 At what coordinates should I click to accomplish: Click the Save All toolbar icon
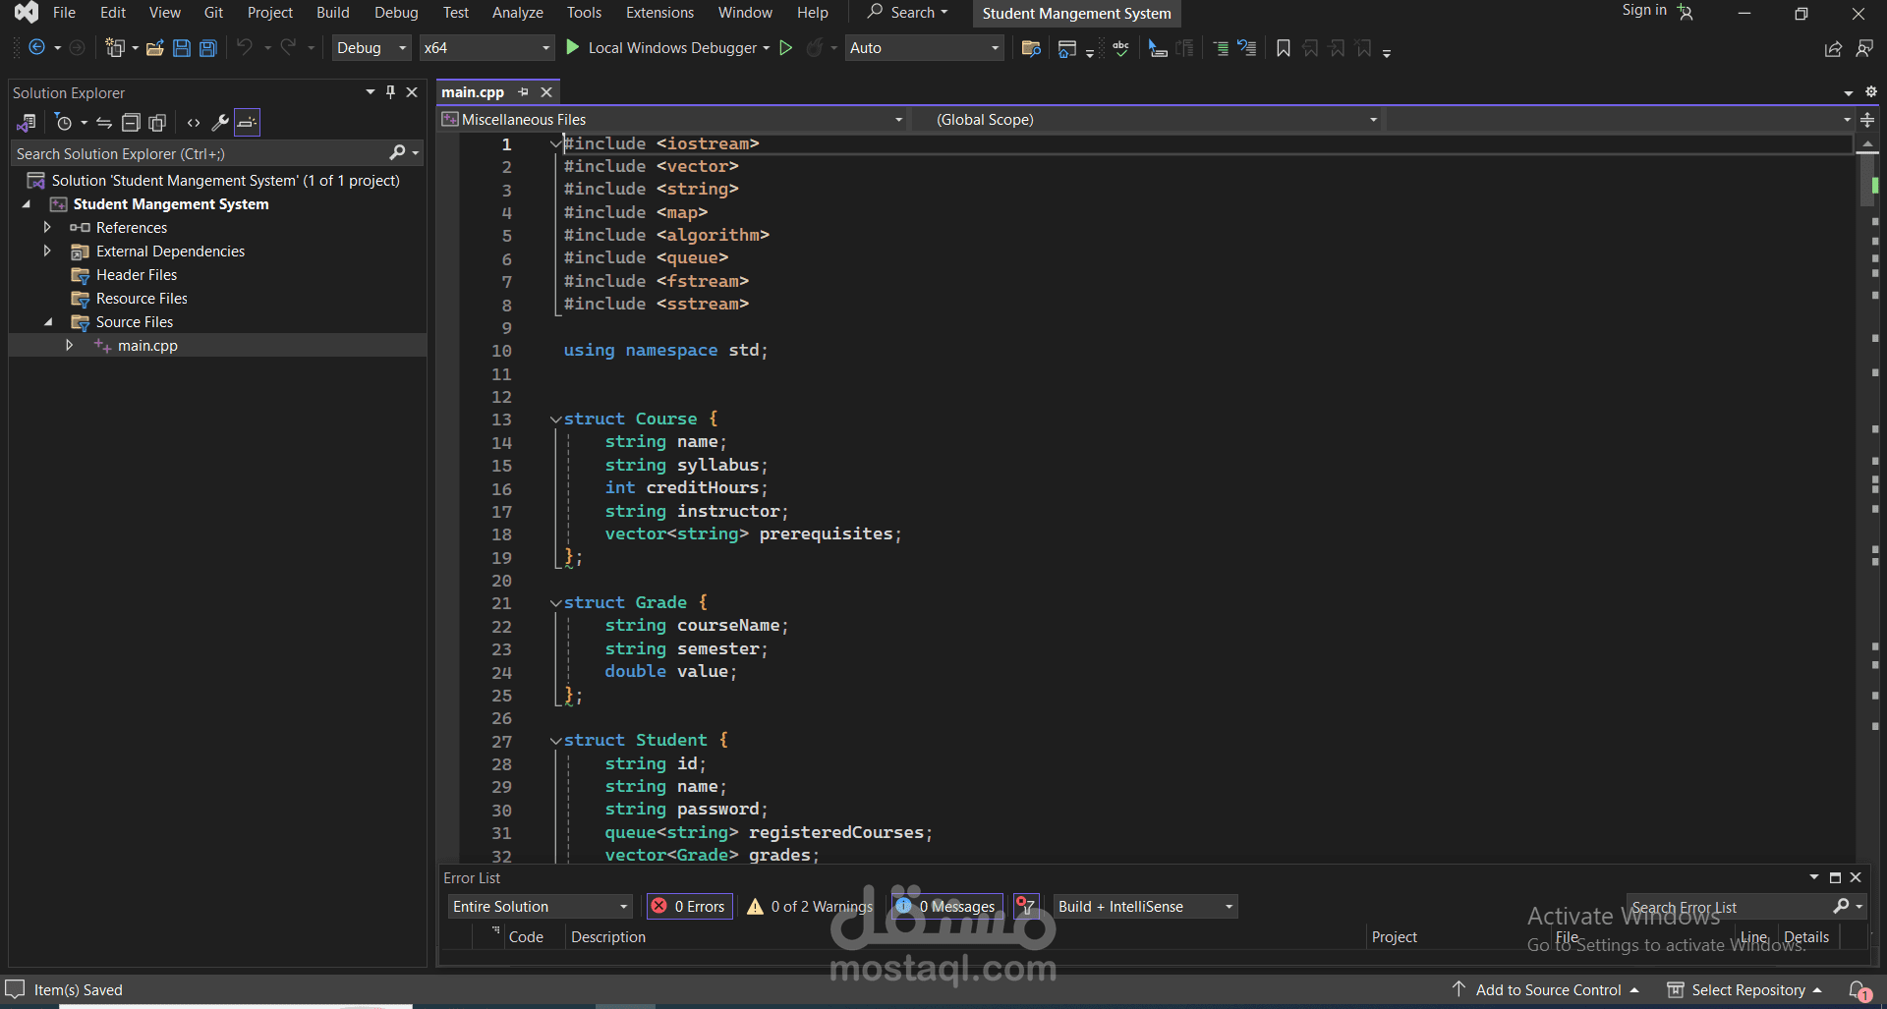208,48
